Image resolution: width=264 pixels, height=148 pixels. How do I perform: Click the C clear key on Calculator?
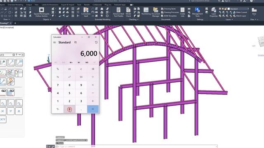tap(81, 69)
